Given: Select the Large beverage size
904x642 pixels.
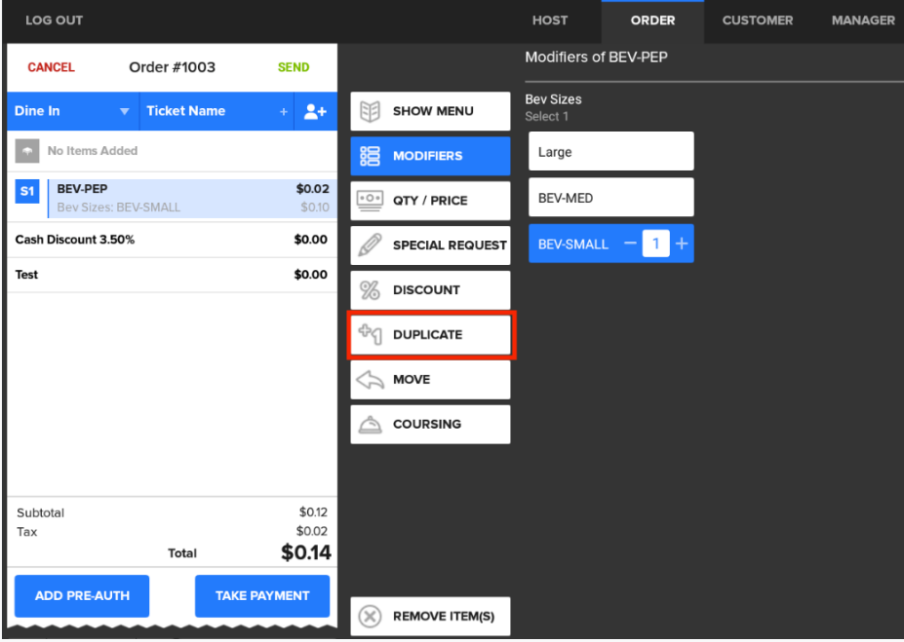Looking at the screenshot, I should 610,151.
